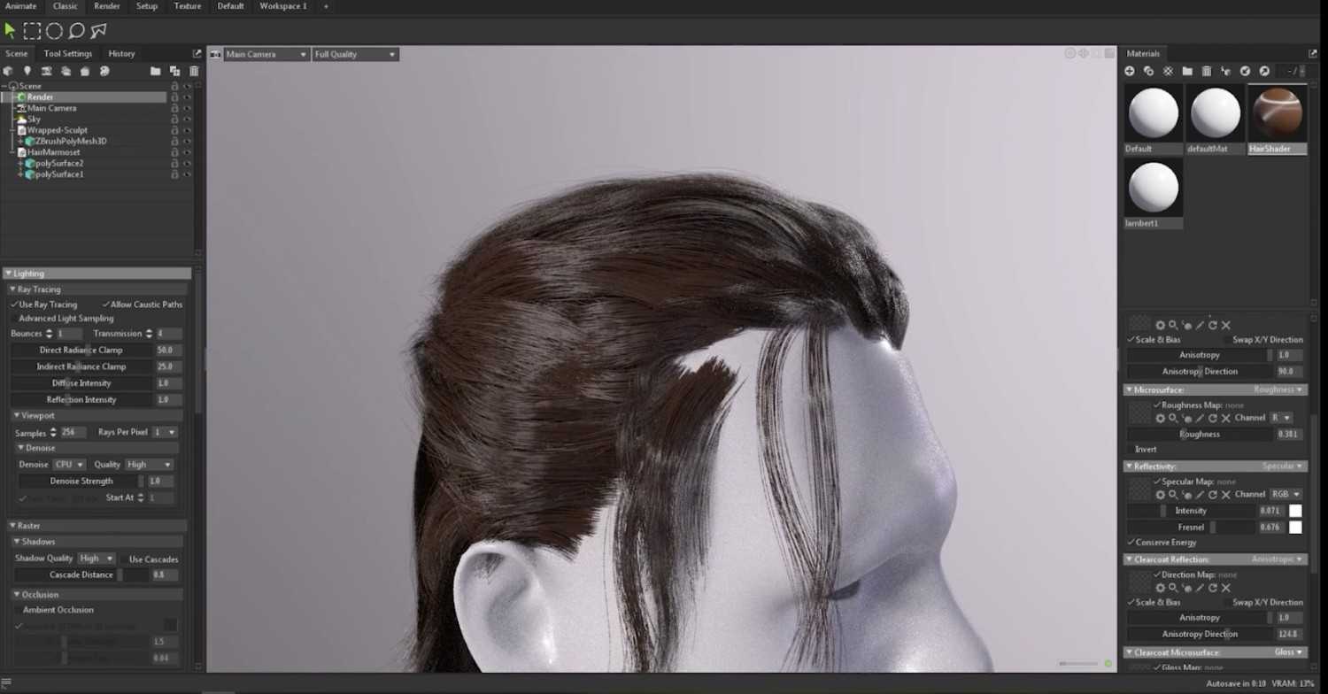Click the Direct Radiance Clamp slider

click(x=81, y=351)
